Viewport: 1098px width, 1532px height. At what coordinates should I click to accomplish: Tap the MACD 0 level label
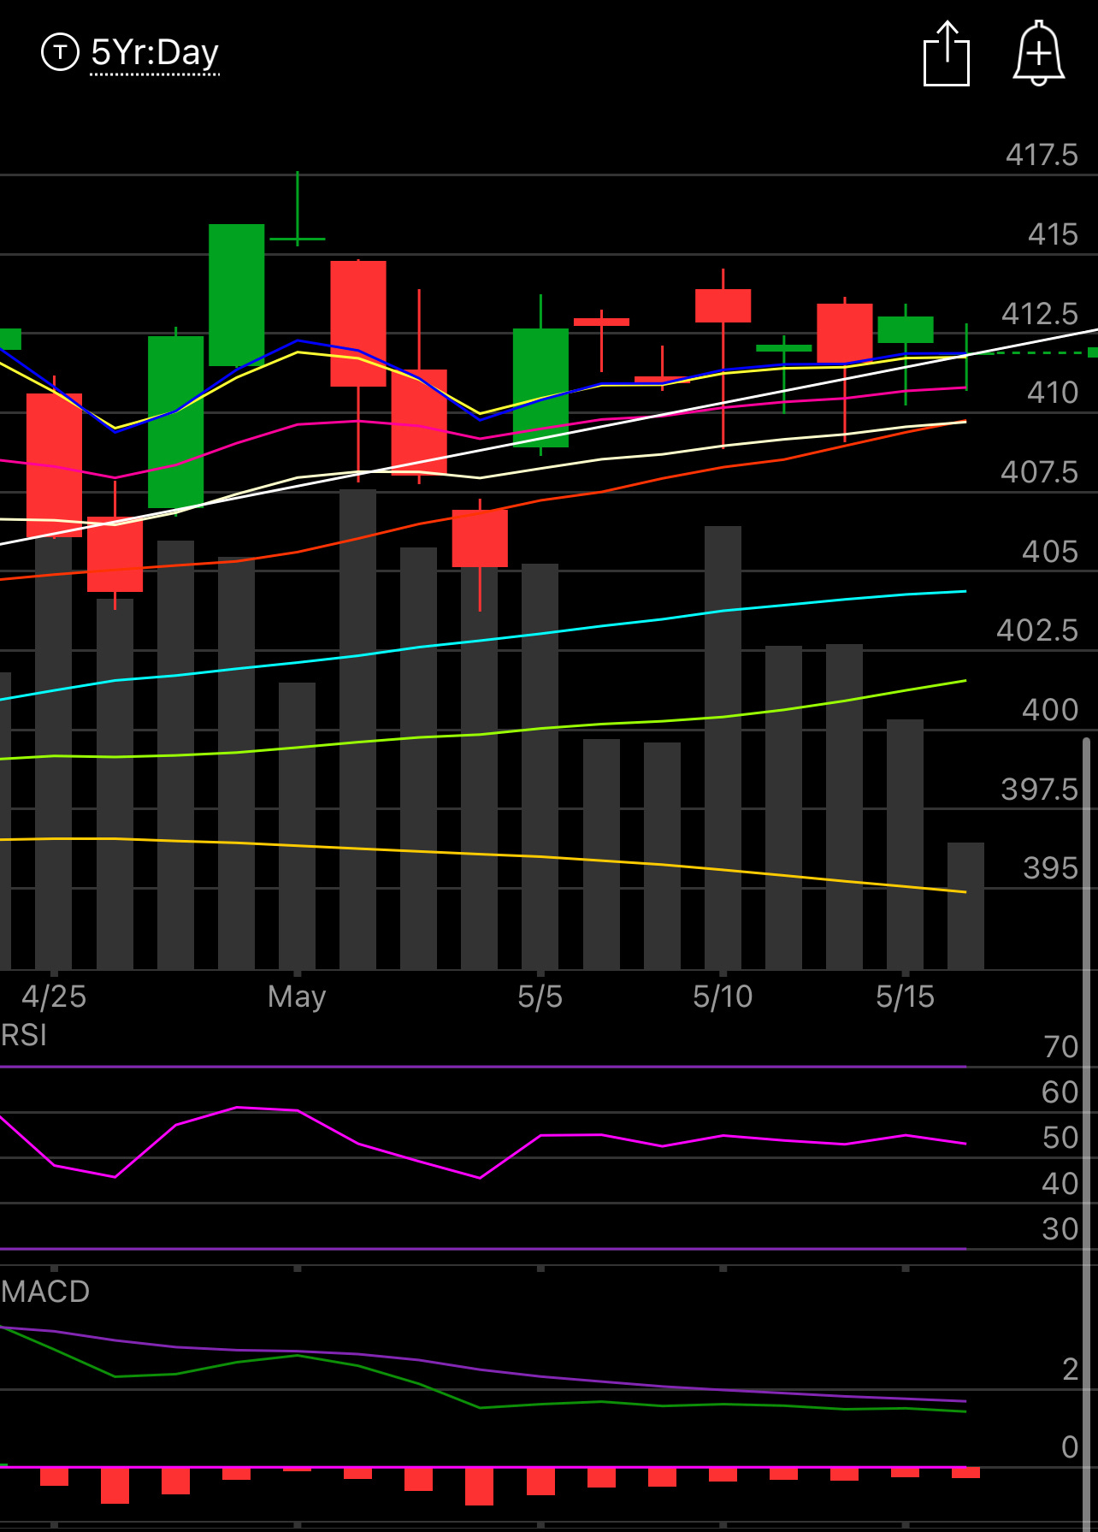(x=1070, y=1447)
